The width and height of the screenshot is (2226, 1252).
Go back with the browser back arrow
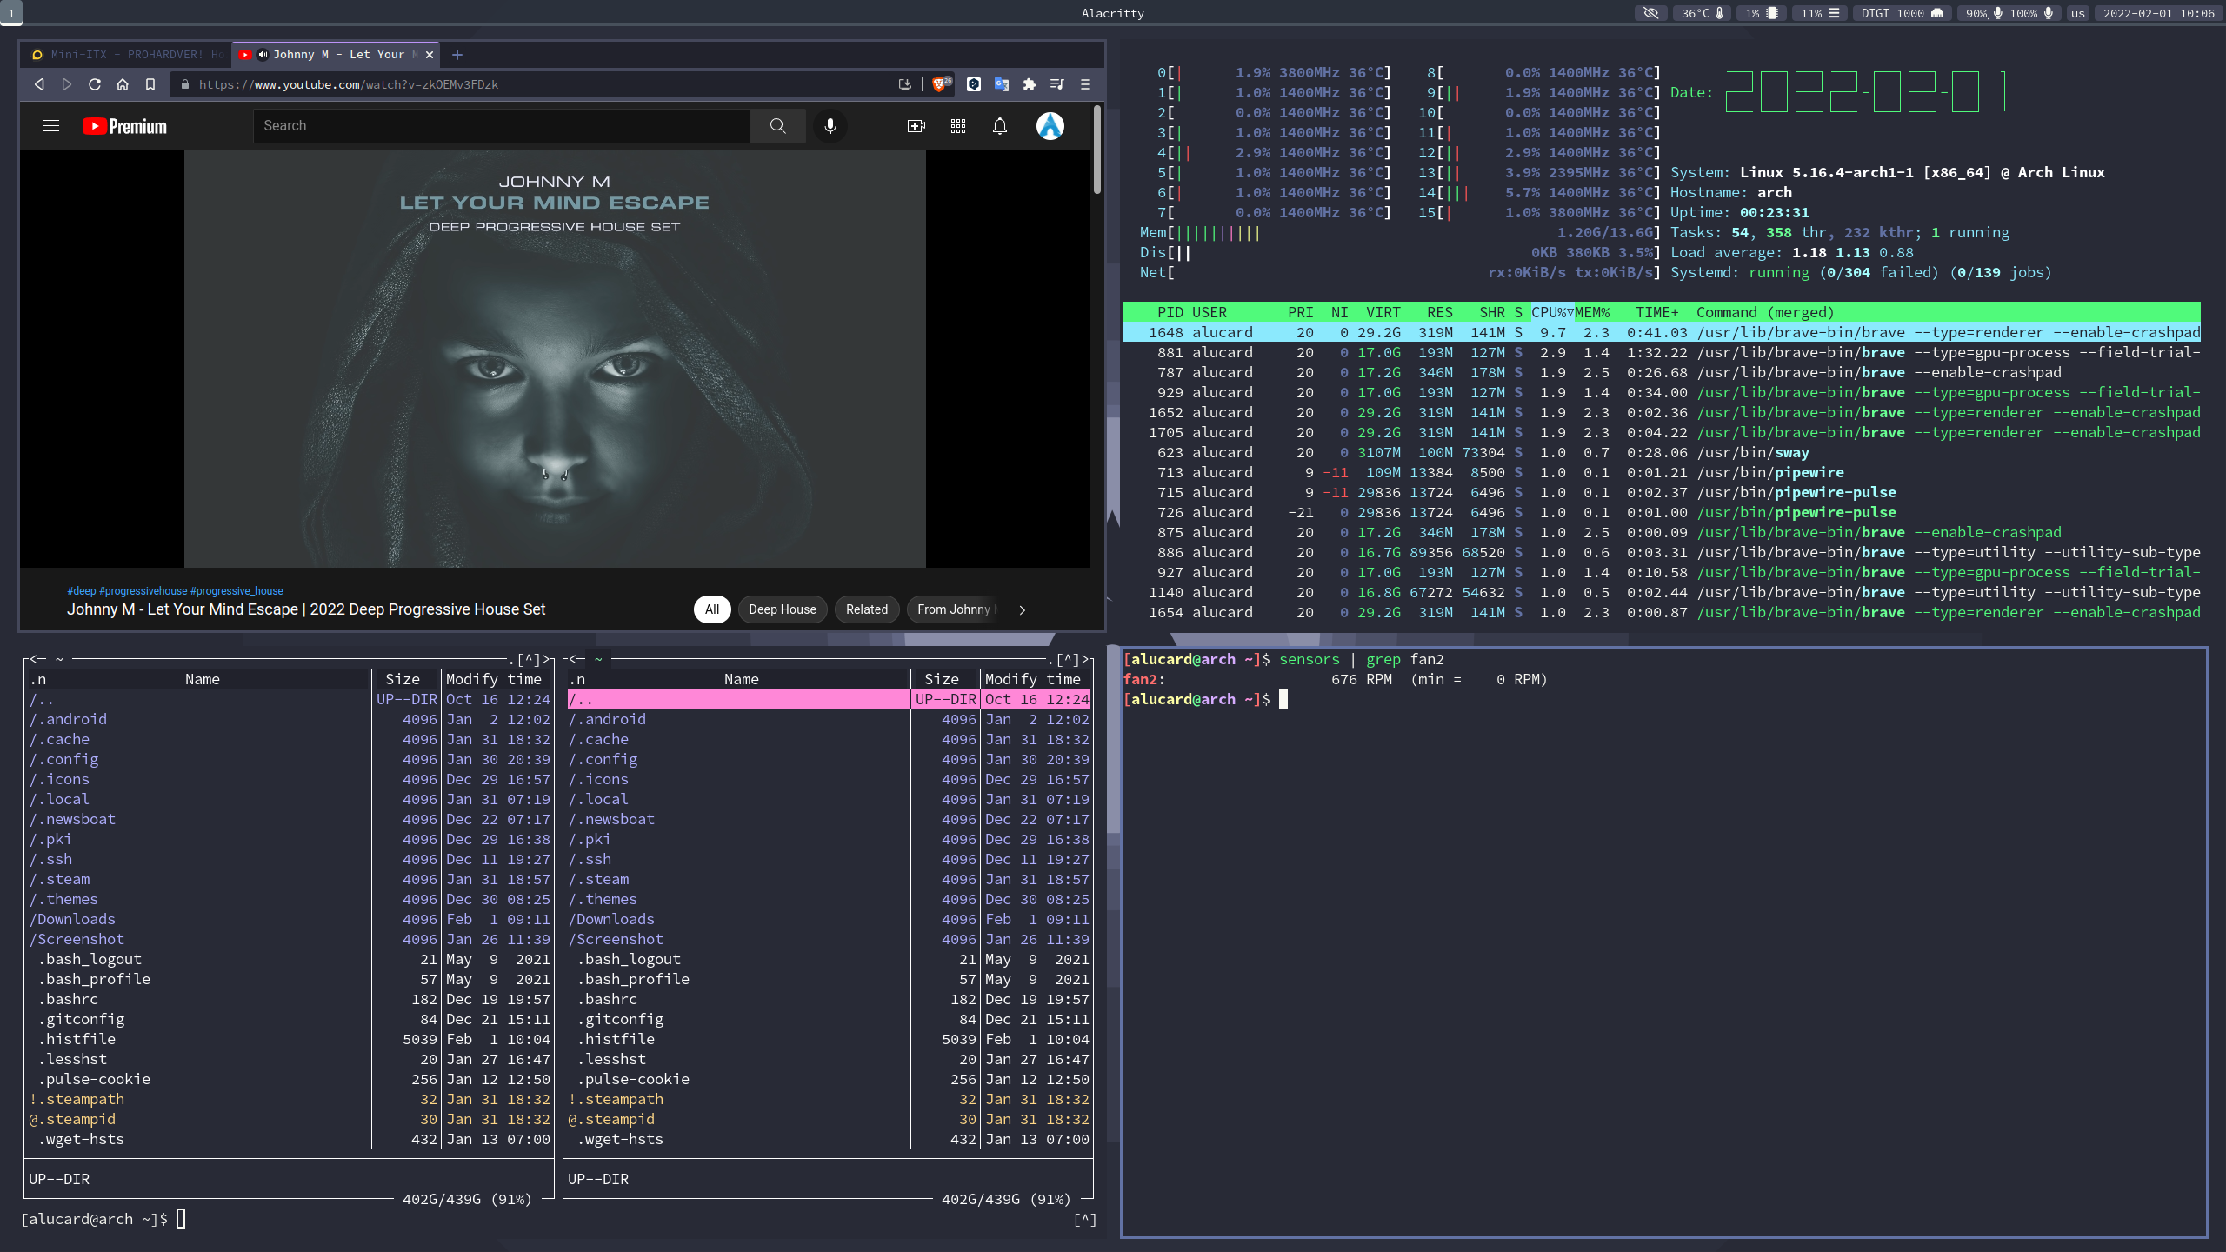pyautogui.click(x=39, y=84)
